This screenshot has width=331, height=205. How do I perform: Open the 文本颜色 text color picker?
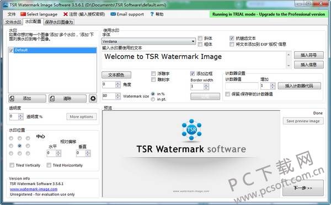[116, 75]
